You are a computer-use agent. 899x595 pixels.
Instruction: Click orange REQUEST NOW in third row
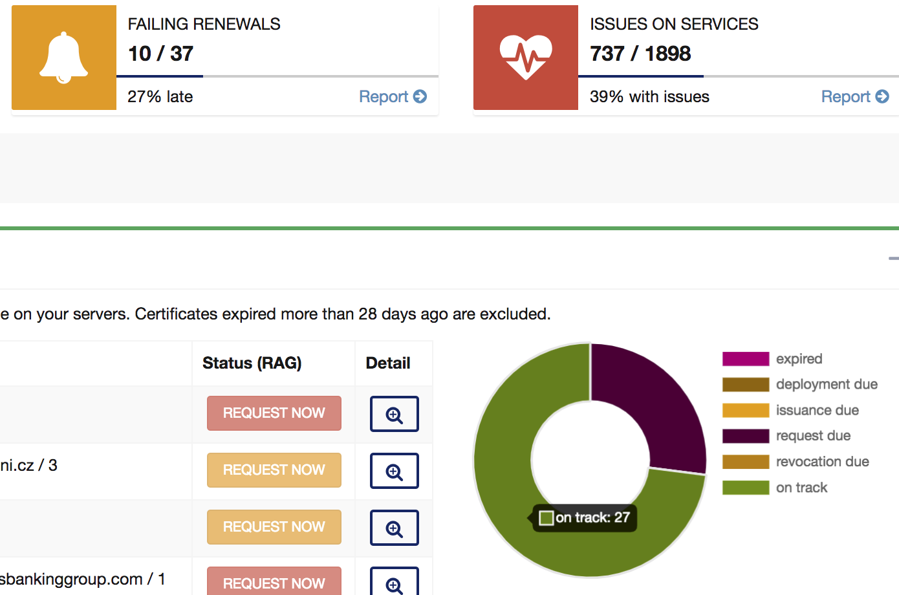[274, 527]
